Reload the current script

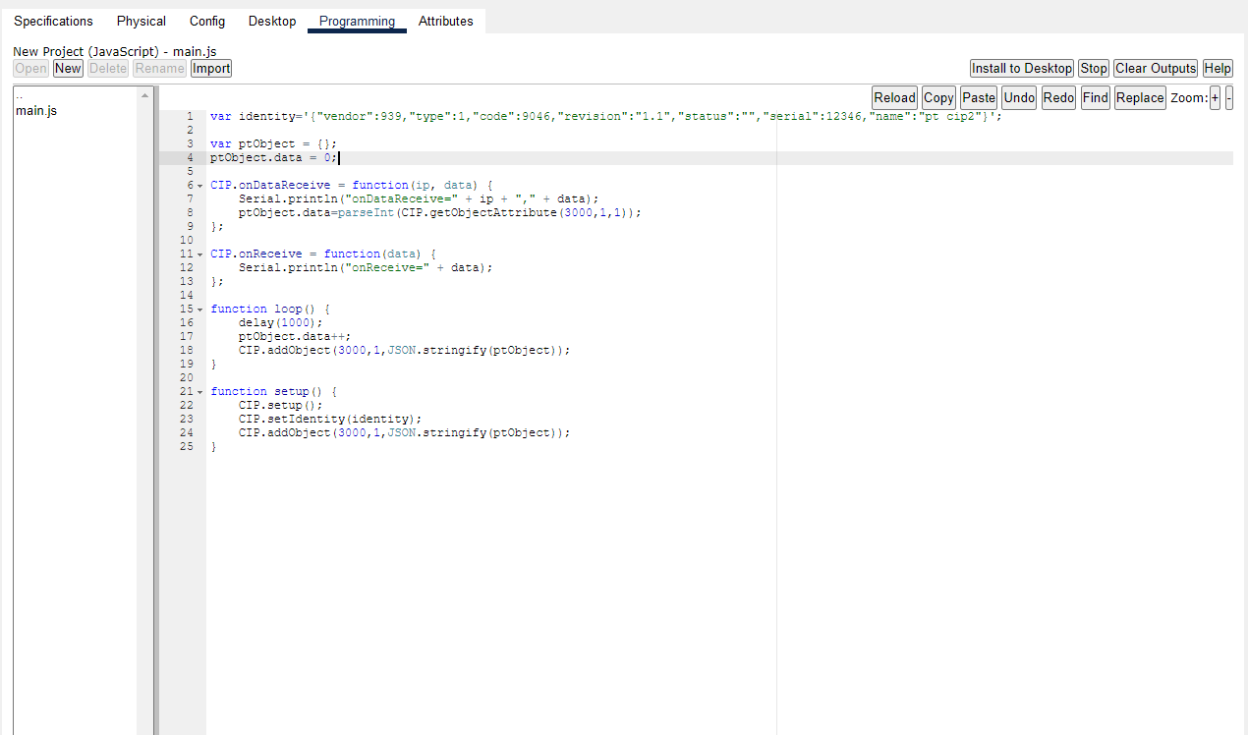click(x=894, y=97)
